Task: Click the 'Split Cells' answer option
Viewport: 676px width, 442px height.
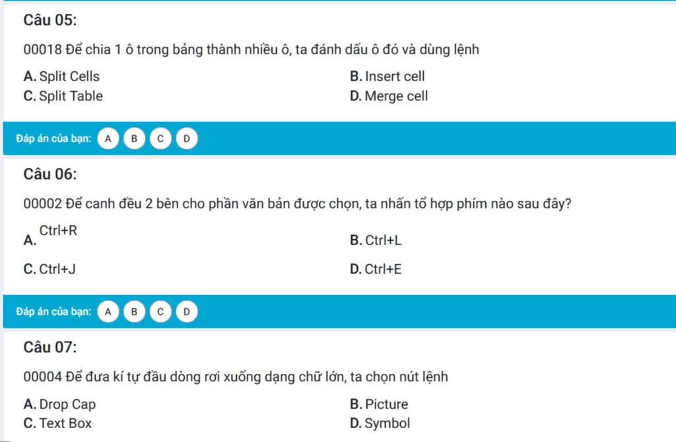Action: point(69,77)
